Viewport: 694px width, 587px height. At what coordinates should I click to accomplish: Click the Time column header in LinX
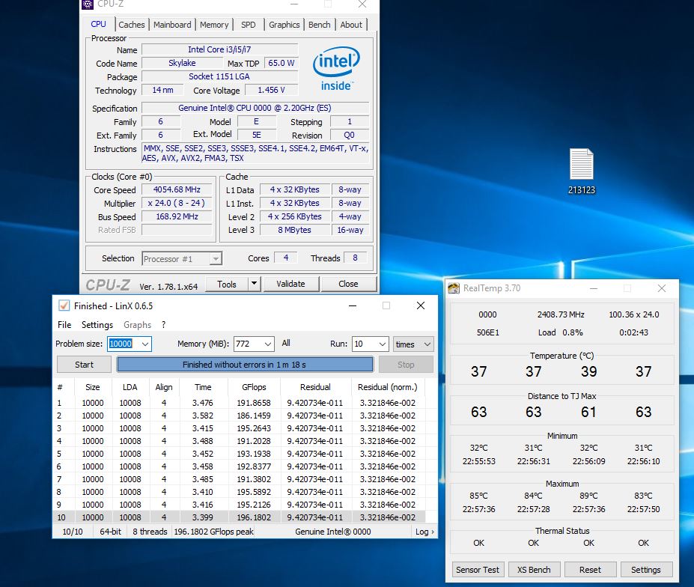[203, 387]
